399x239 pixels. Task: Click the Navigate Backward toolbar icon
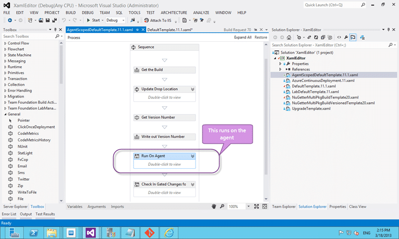(x=10, y=20)
